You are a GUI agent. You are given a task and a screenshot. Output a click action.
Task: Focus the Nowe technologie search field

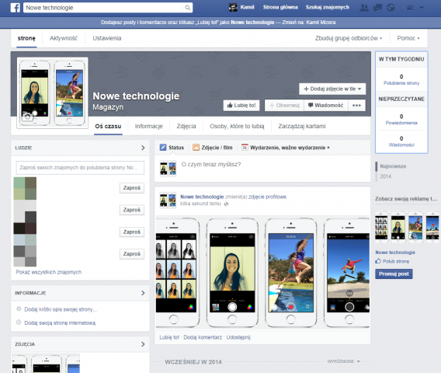[103, 8]
